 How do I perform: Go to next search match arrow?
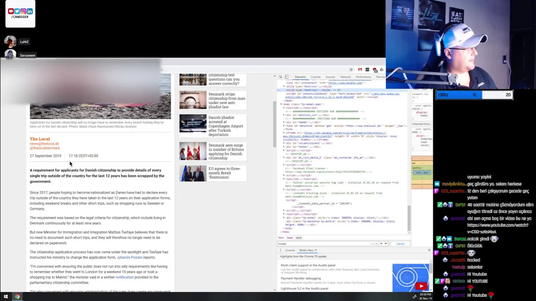tap(386, 244)
